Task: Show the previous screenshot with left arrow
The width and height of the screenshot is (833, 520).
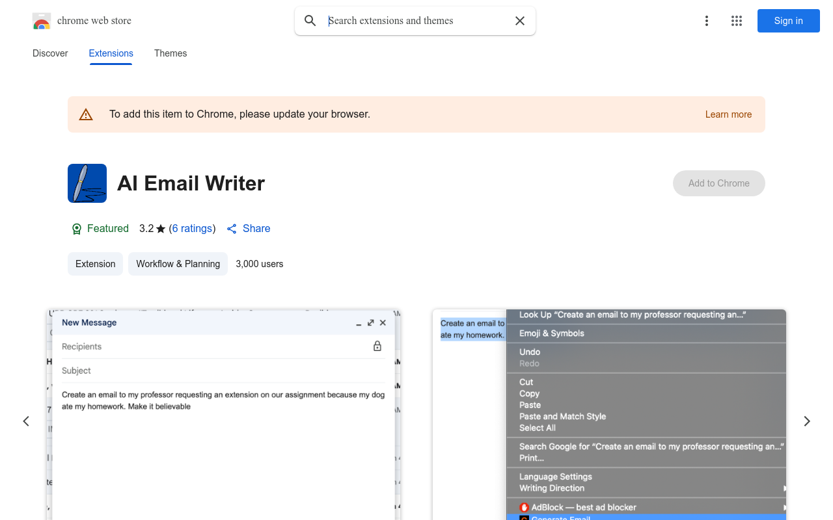Action: (x=26, y=421)
